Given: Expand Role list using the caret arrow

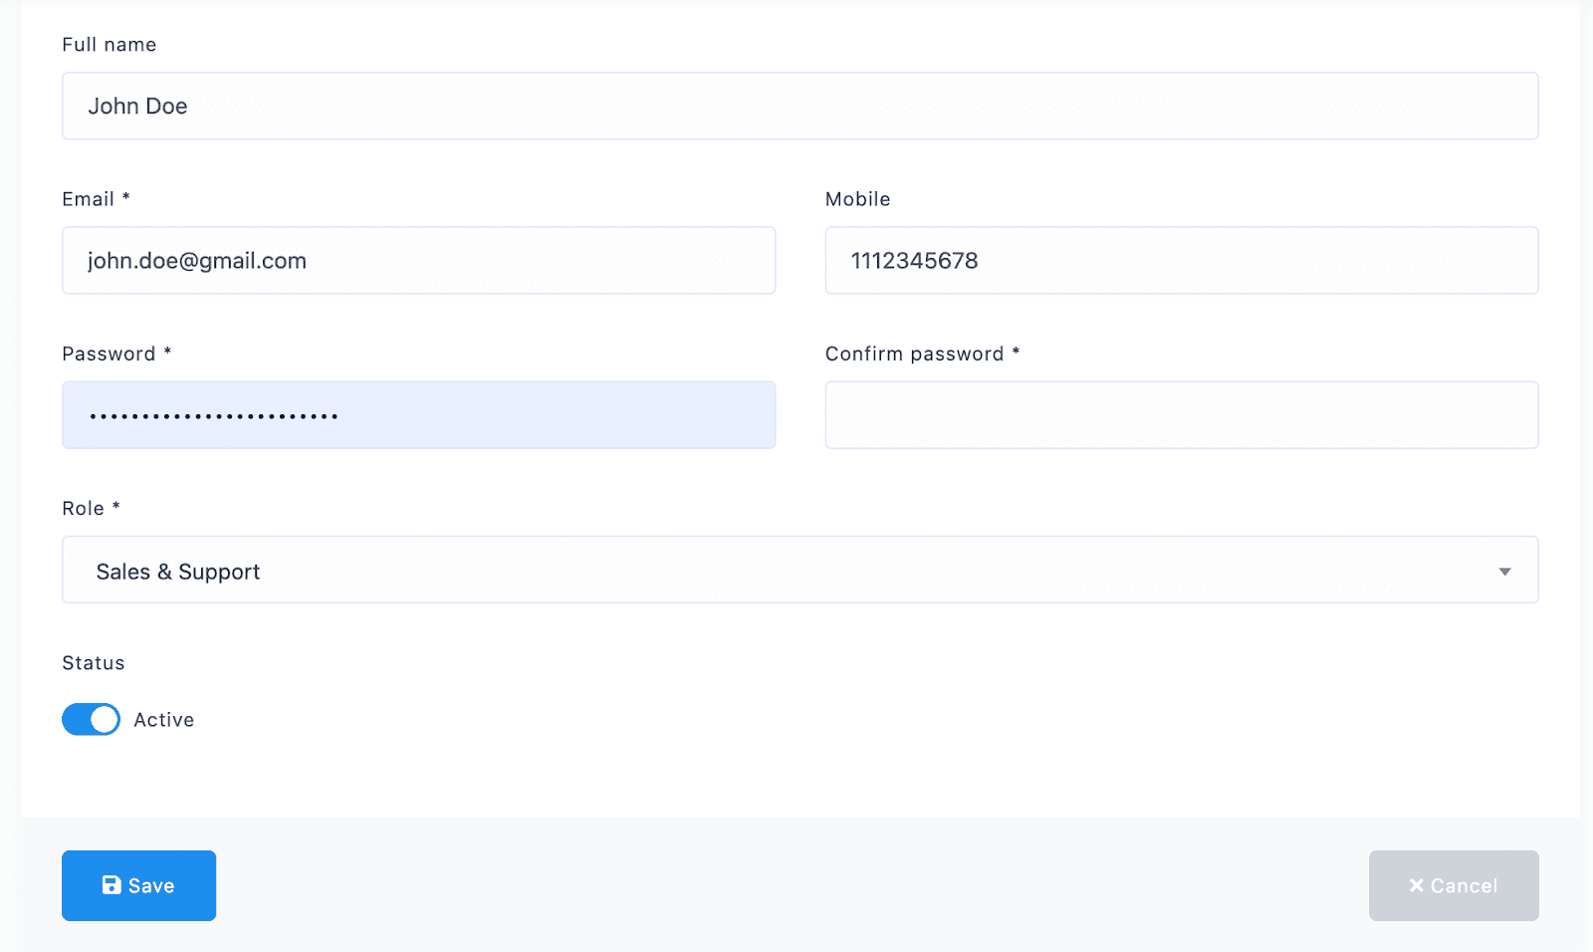Looking at the screenshot, I should (x=1504, y=572).
